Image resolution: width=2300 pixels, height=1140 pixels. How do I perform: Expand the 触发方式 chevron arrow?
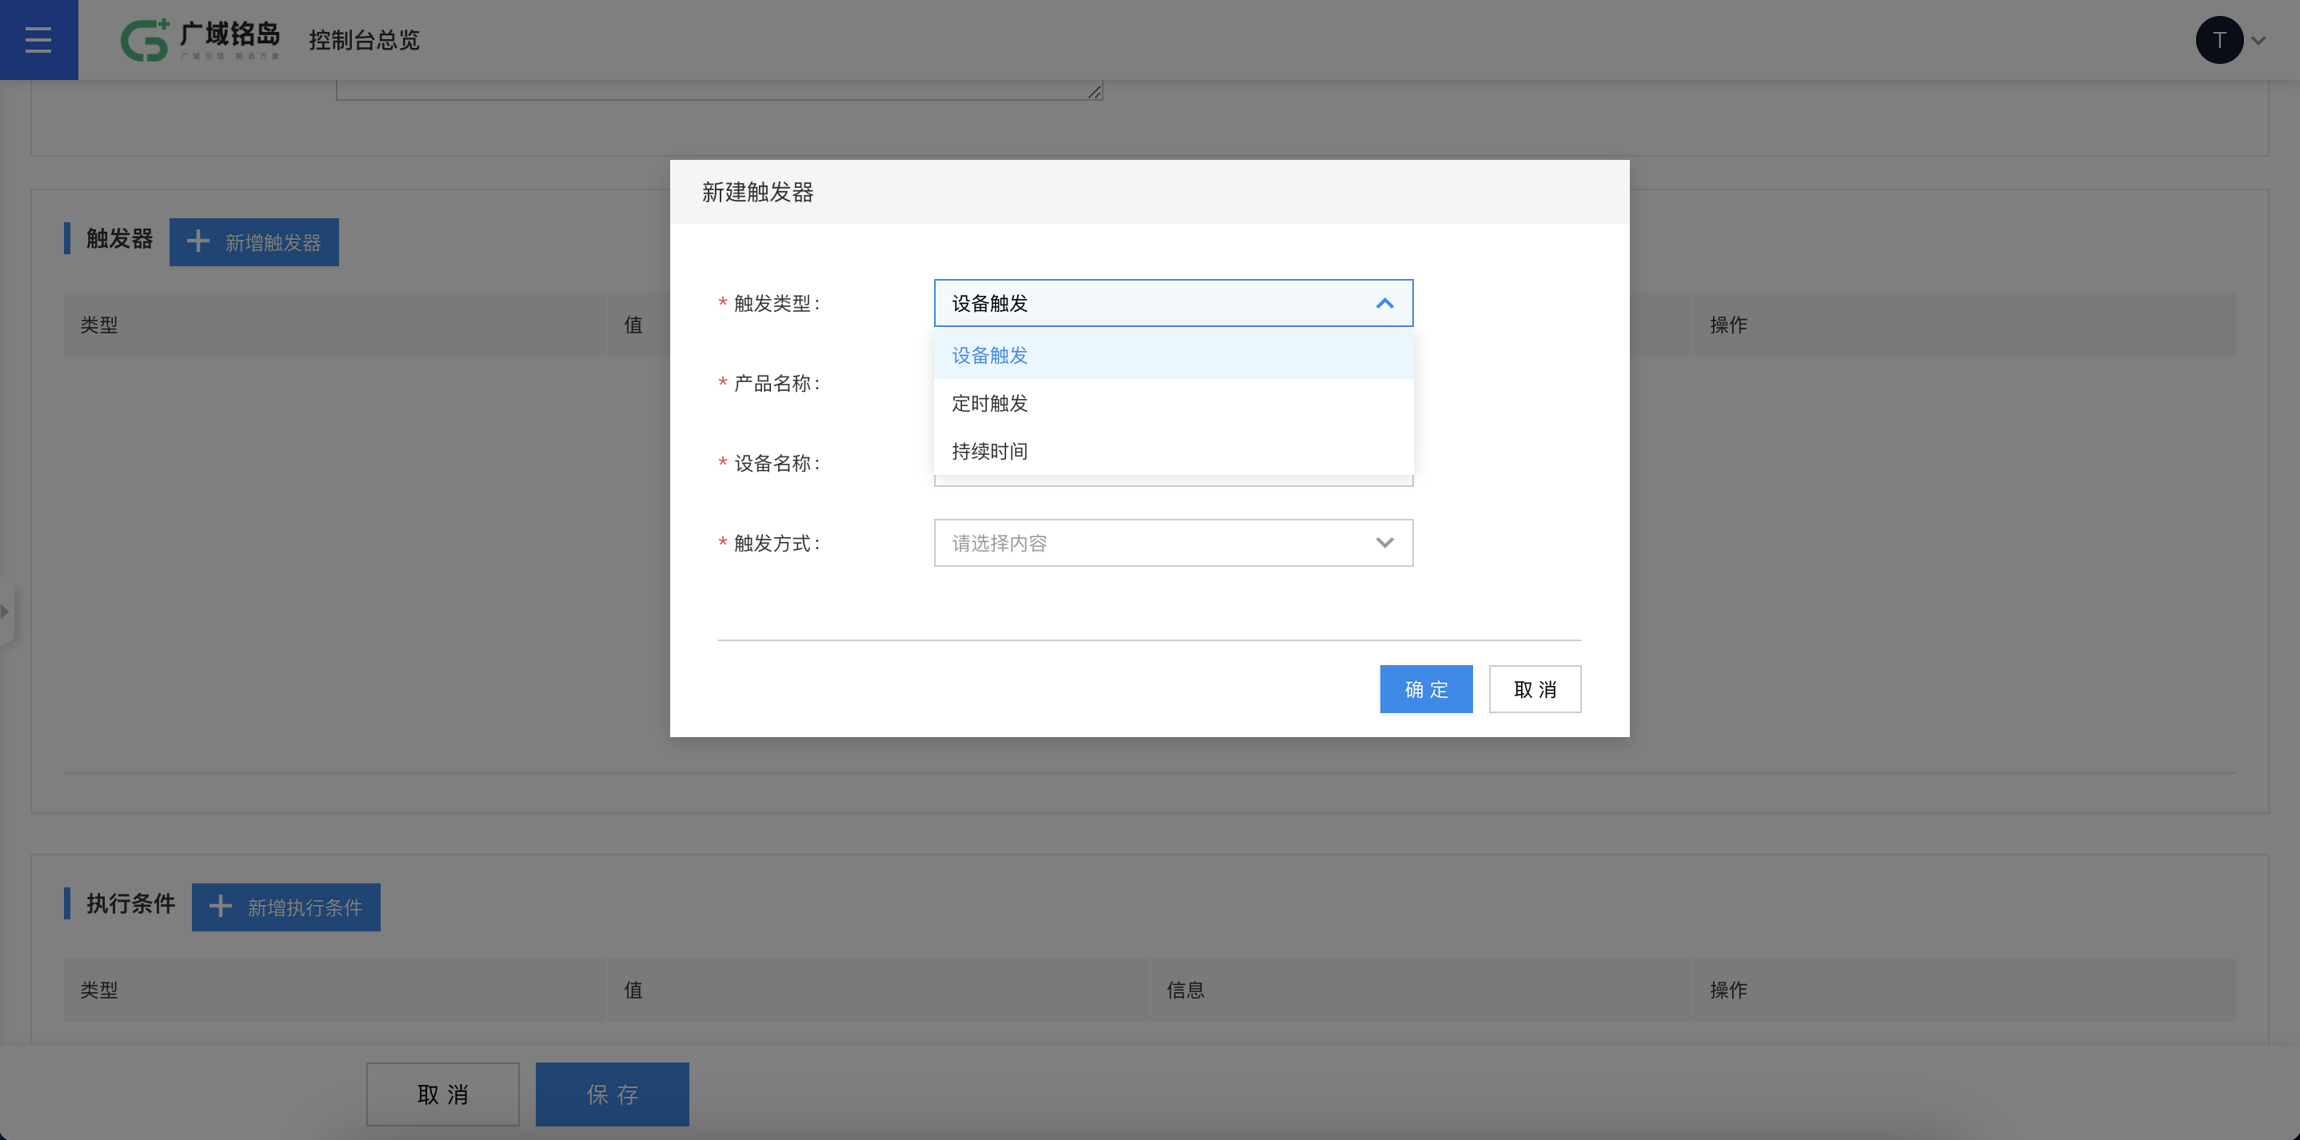coord(1385,543)
